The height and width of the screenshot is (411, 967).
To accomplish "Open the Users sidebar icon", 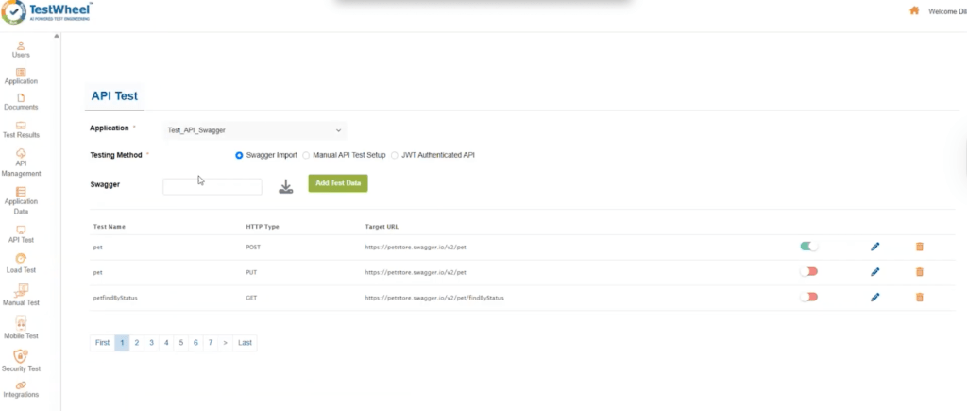I will [x=21, y=44].
